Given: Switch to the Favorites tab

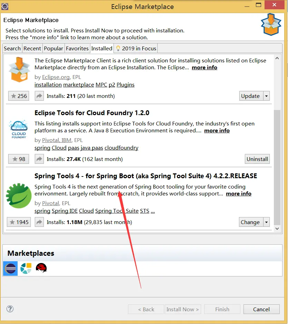Looking at the screenshot, I should click(x=77, y=48).
